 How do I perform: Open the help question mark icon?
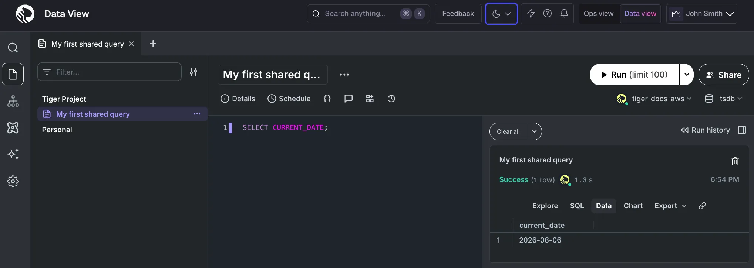point(547,14)
